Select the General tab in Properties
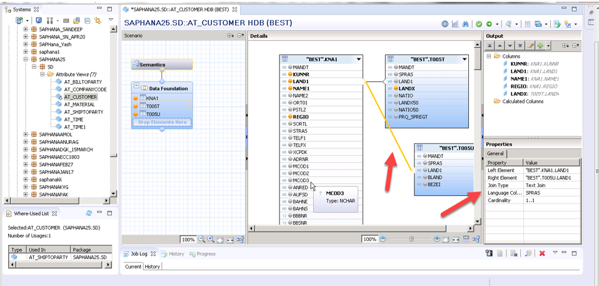 [x=496, y=153]
